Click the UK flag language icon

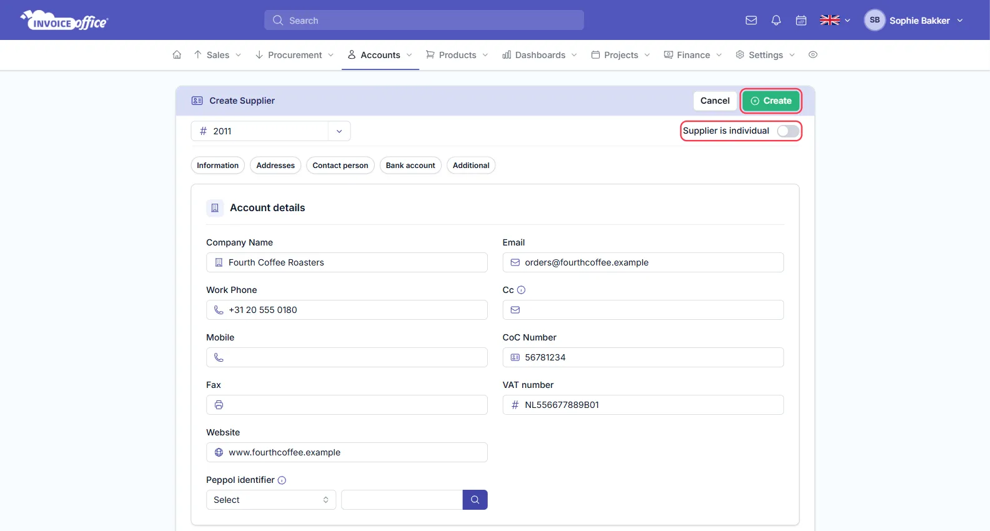[829, 21]
